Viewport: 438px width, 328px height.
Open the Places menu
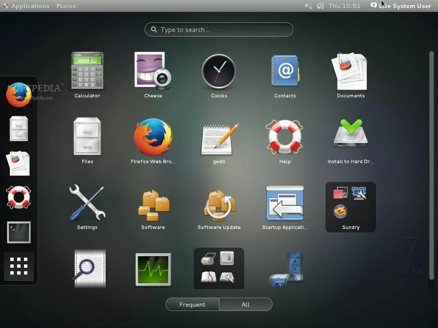click(x=66, y=6)
